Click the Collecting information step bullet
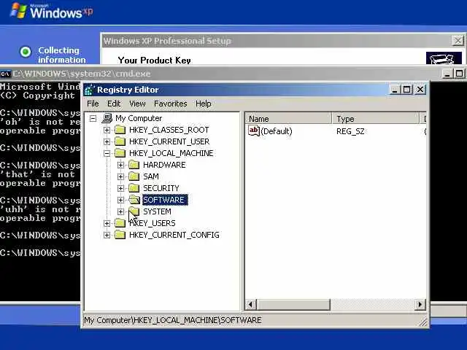 (26, 52)
